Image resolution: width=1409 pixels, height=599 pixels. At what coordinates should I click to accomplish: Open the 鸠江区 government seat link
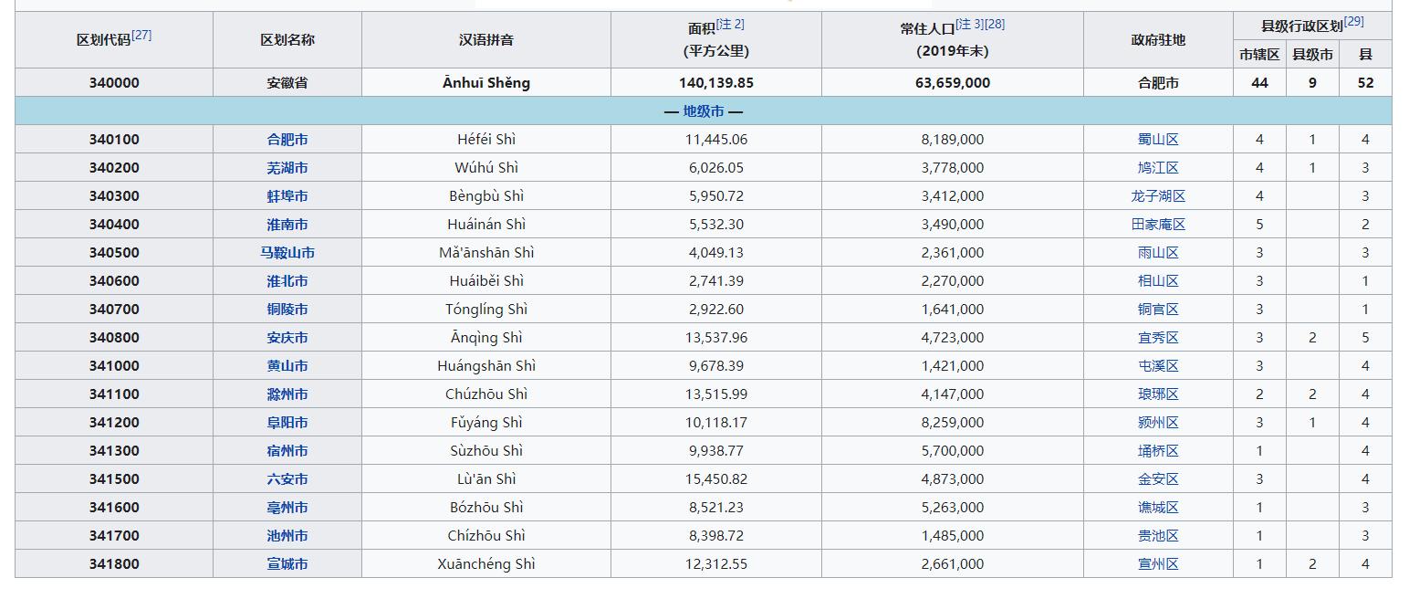coord(1156,167)
